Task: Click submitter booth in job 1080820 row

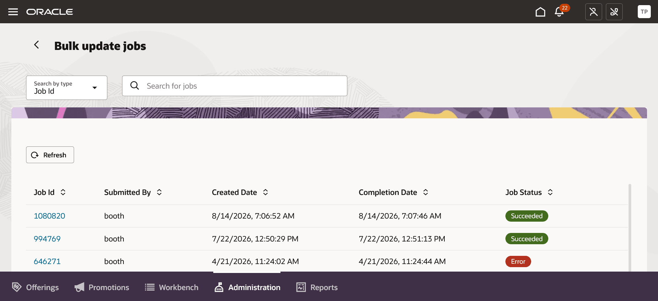Action: click(114, 216)
